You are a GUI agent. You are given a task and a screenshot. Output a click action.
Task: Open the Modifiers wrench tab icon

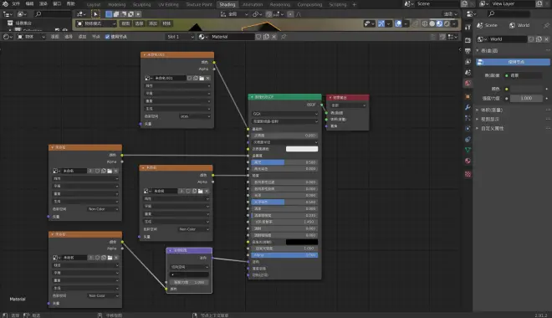(x=468, y=107)
